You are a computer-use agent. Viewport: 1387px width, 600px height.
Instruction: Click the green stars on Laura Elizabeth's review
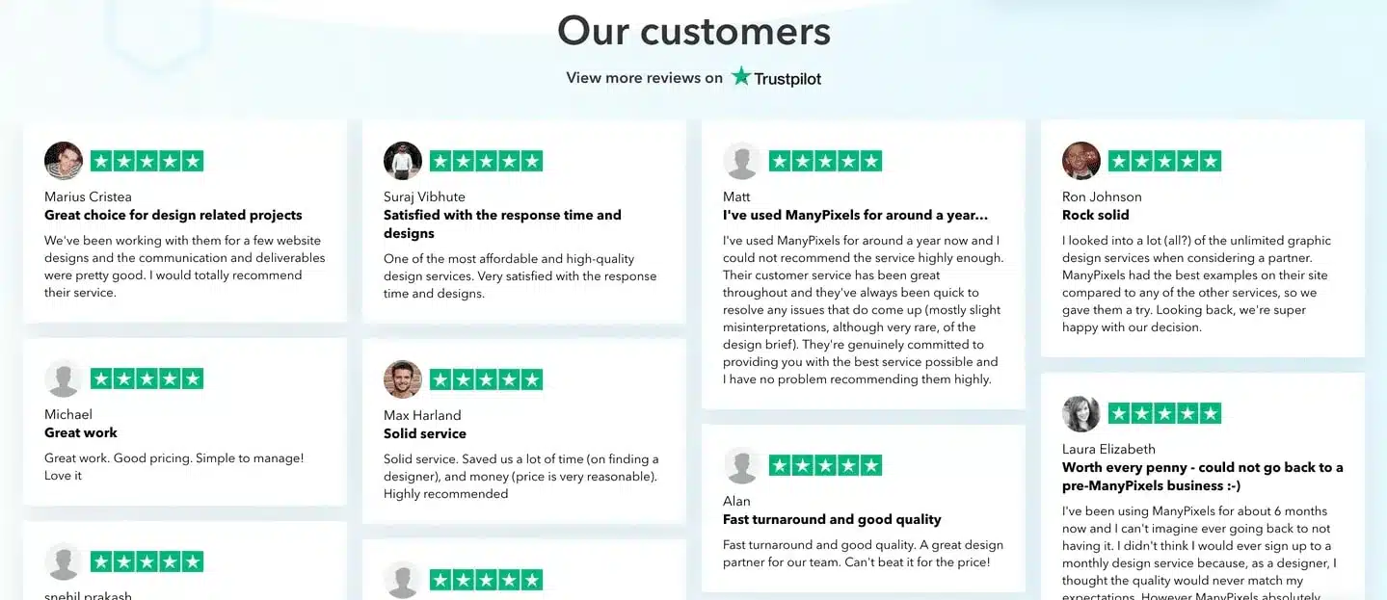(x=1164, y=413)
